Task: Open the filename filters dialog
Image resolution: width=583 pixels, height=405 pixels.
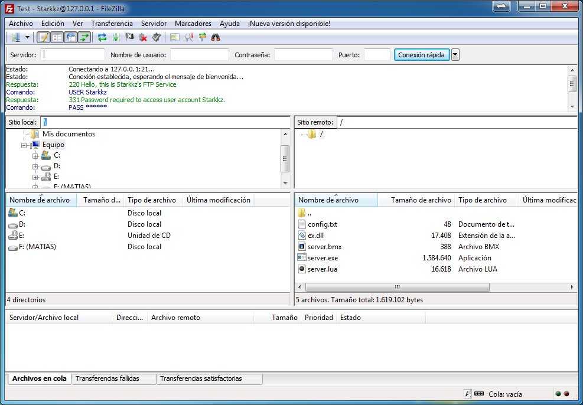Action: pos(174,37)
